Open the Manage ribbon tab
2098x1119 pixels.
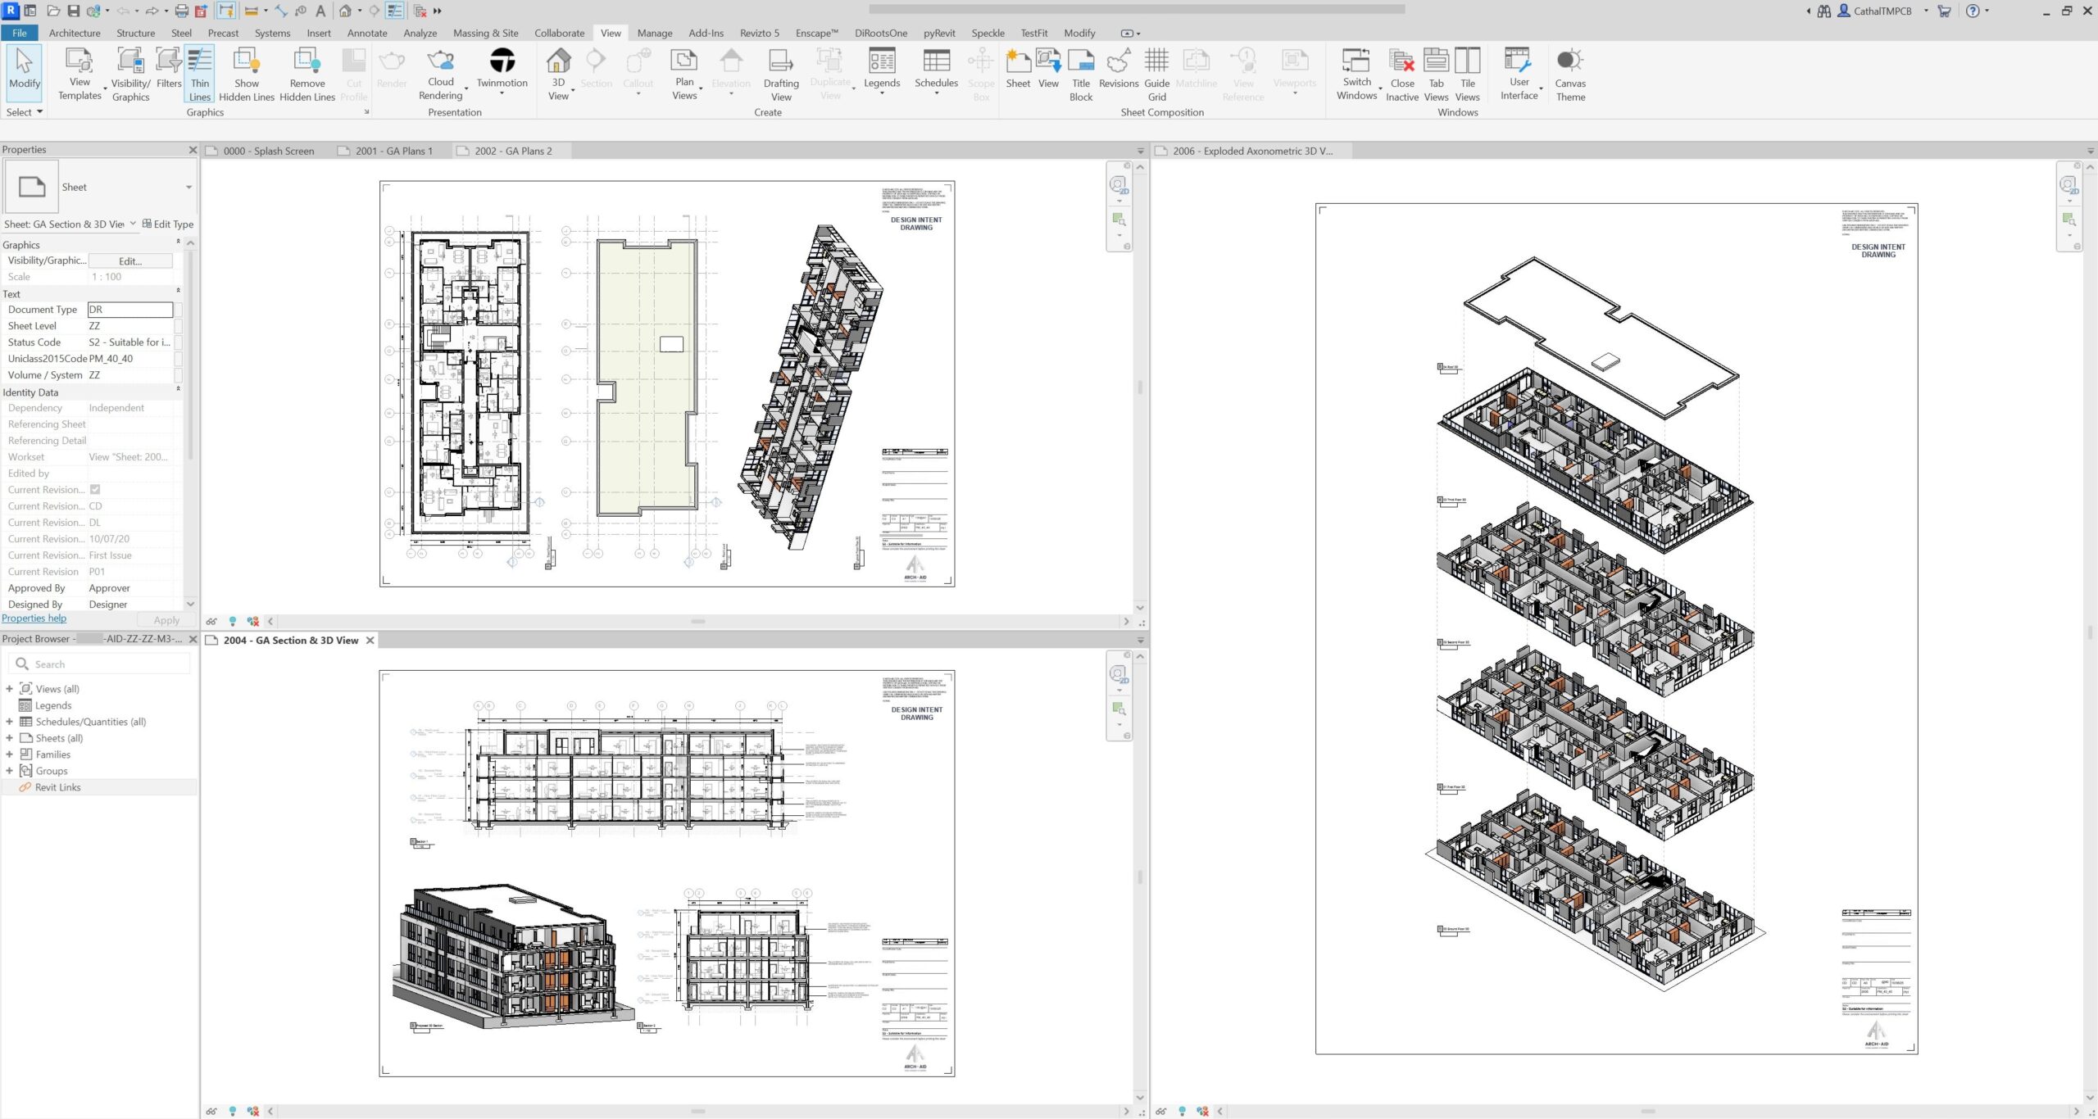pyautogui.click(x=654, y=33)
